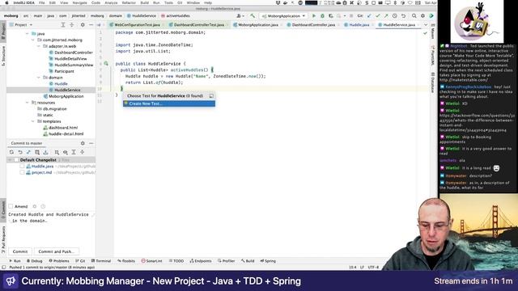Select Create New Test in popup

click(169, 103)
